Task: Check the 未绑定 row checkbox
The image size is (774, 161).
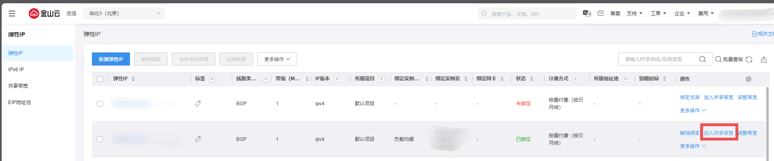Action: tap(100, 104)
